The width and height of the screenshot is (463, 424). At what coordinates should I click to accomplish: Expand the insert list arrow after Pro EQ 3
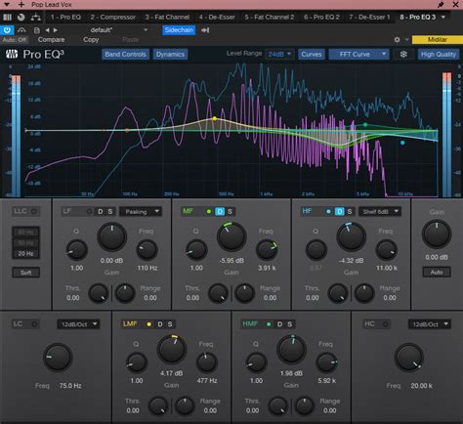pos(443,17)
